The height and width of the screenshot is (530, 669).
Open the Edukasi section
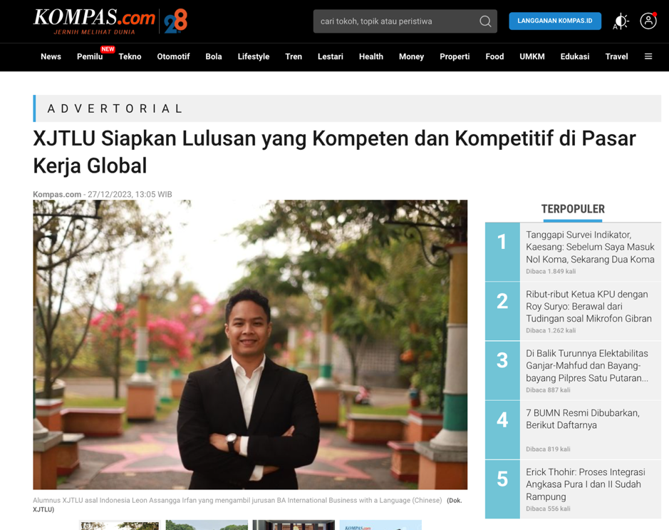tap(575, 56)
